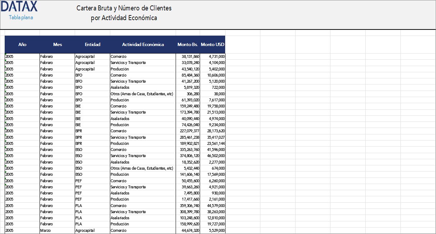Select the first Agrocapital cell

(84, 56)
